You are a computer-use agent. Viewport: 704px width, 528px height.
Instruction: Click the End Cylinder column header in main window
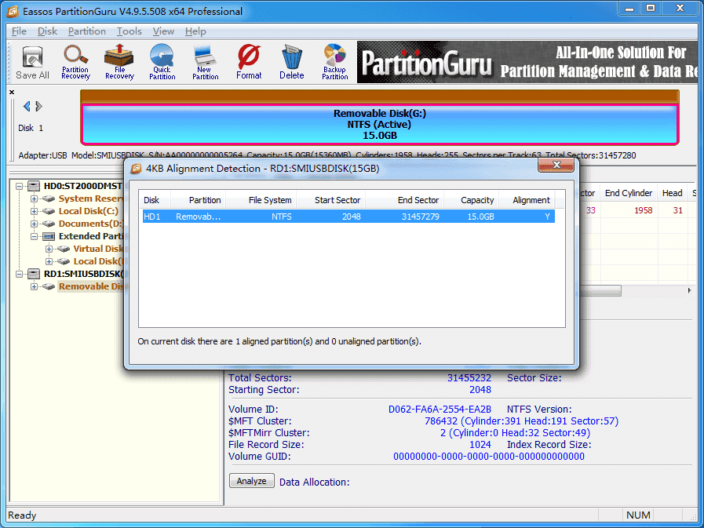pyautogui.click(x=628, y=193)
